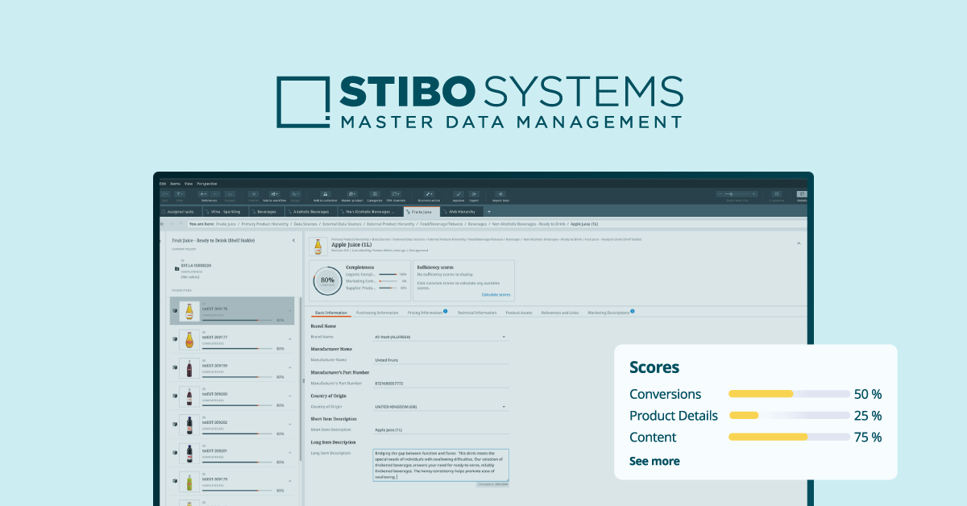Click the back navigation arrow
Viewport: 967px width, 506px height.
tap(162, 224)
